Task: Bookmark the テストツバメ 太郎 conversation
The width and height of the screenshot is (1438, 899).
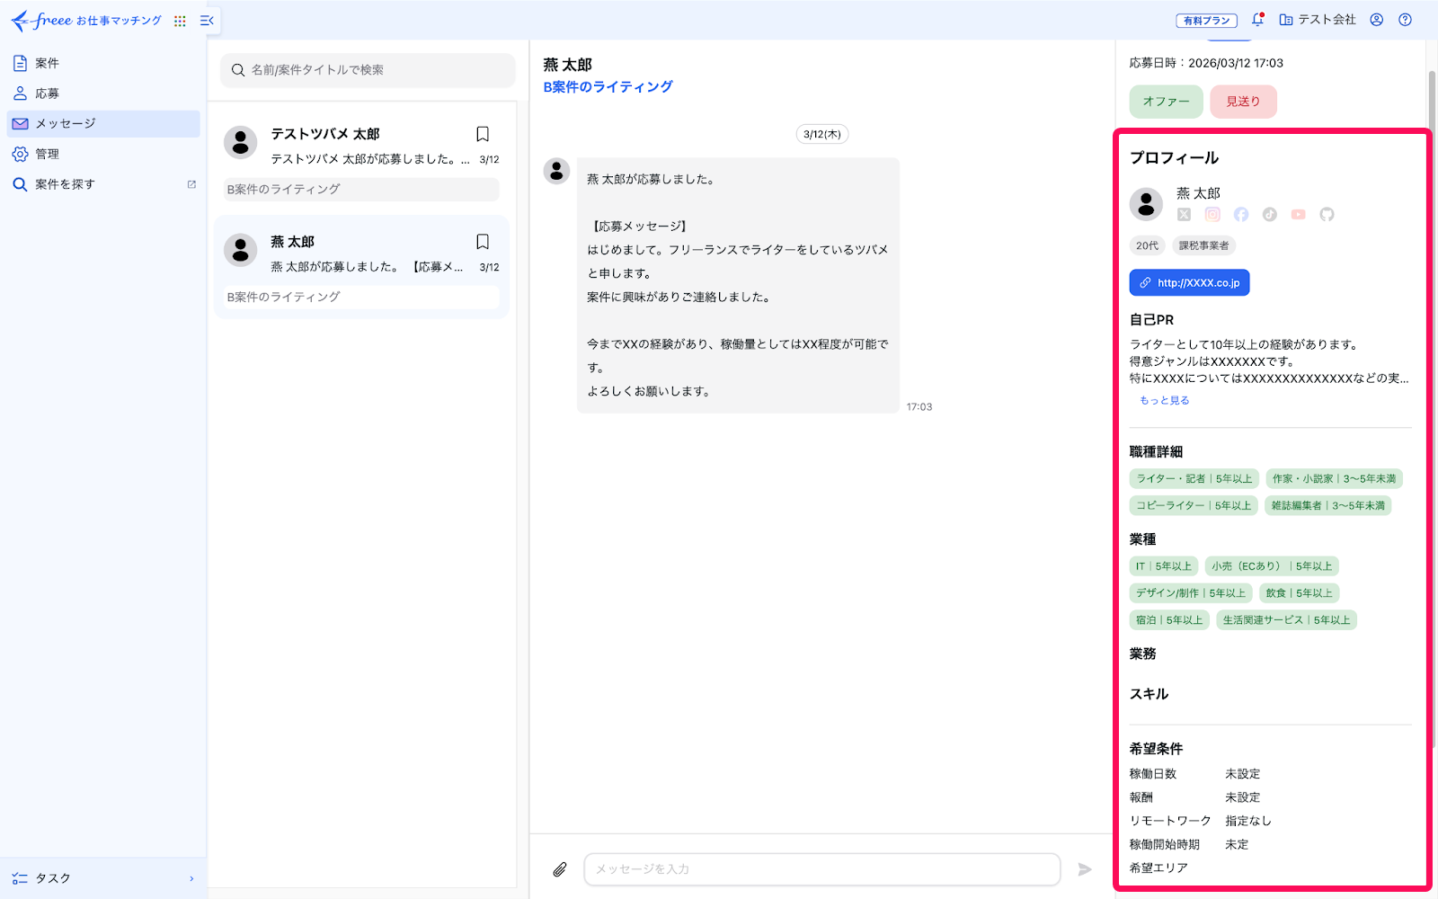Action: (483, 134)
